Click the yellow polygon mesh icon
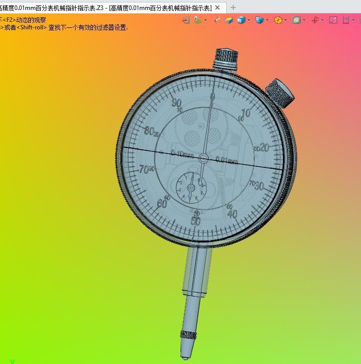This screenshot has width=361, height=364. pos(278,20)
